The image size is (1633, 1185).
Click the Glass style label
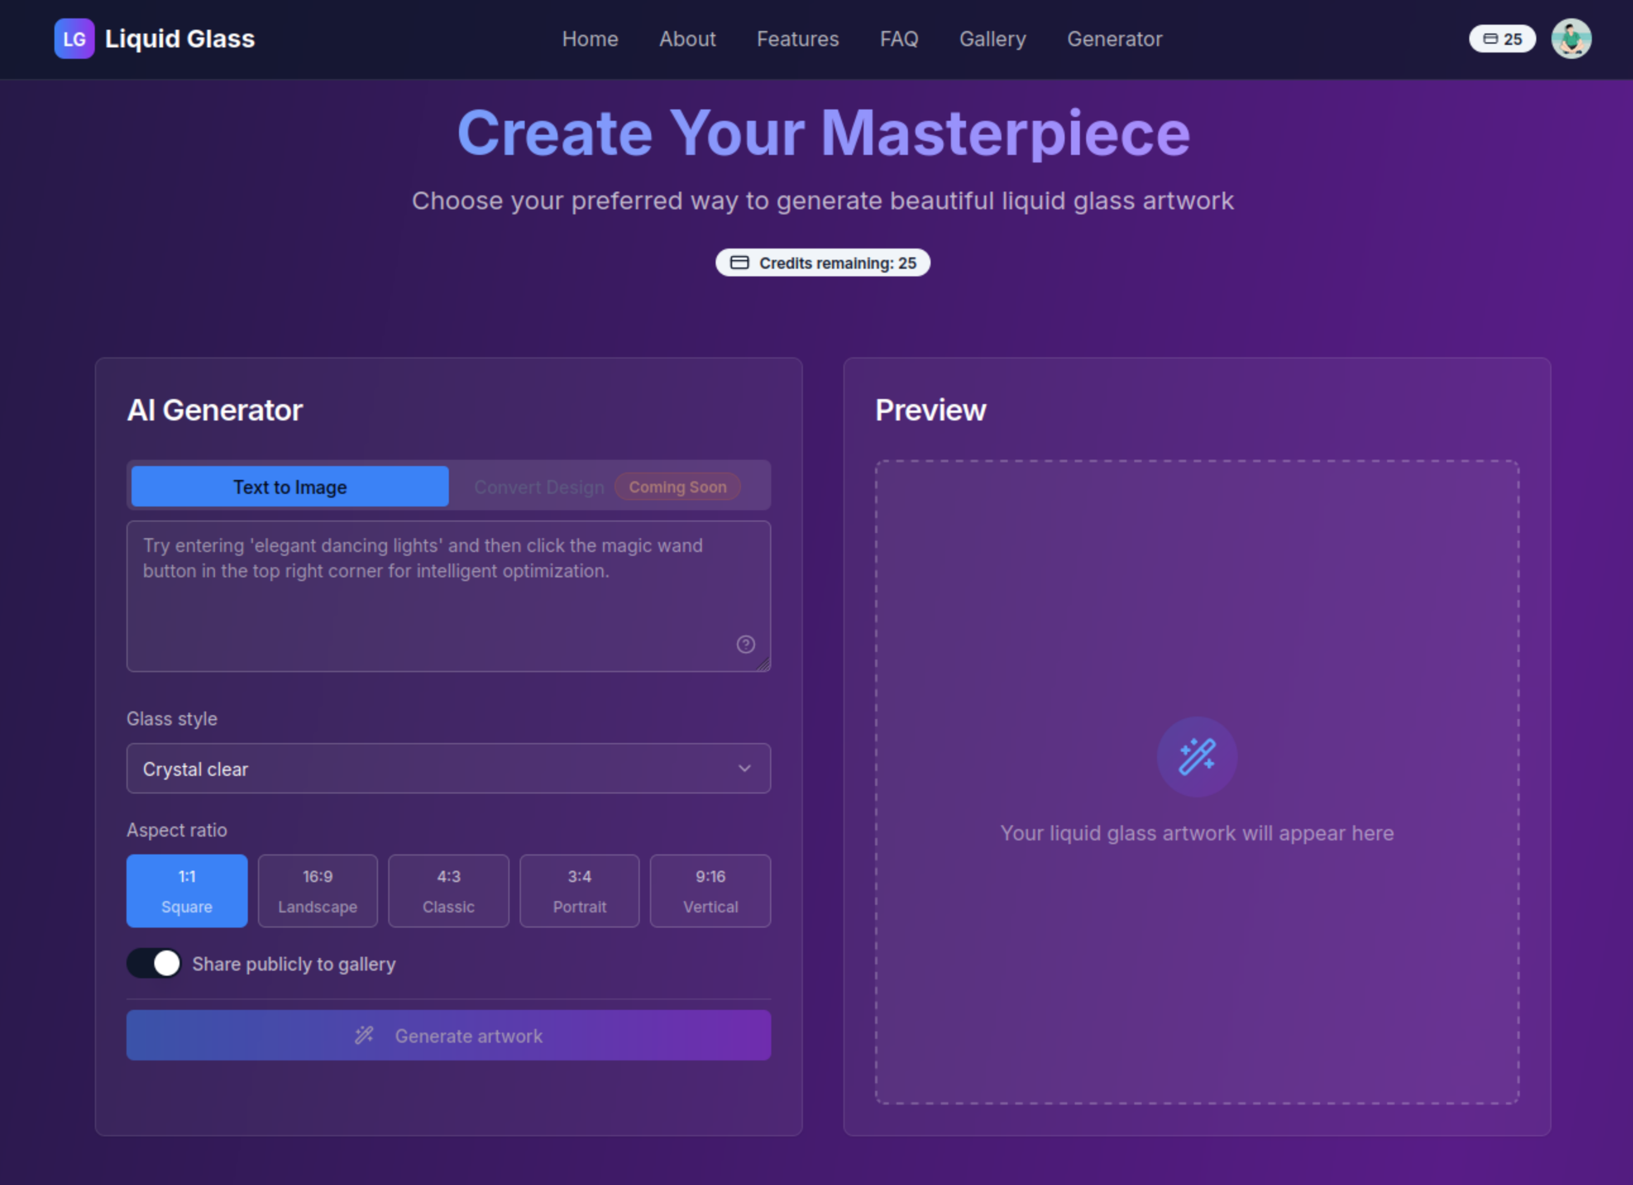coord(172,718)
